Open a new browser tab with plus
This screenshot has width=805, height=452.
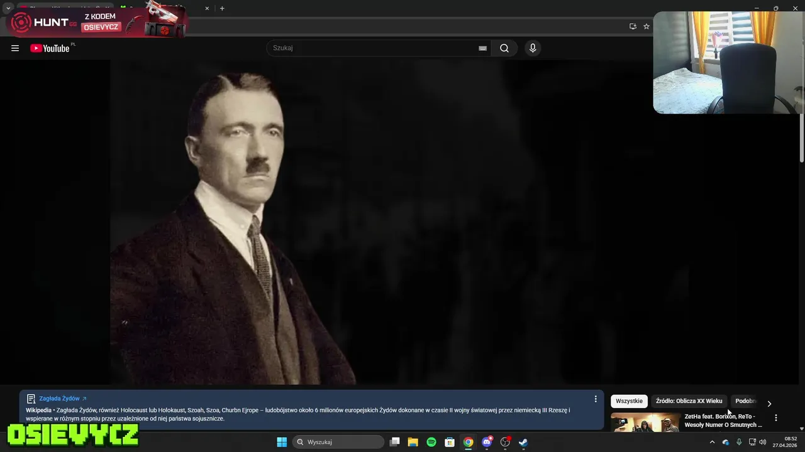click(x=222, y=8)
